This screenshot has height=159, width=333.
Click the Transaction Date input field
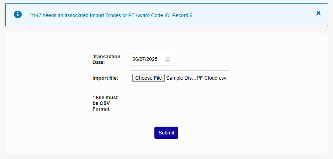(x=147, y=59)
